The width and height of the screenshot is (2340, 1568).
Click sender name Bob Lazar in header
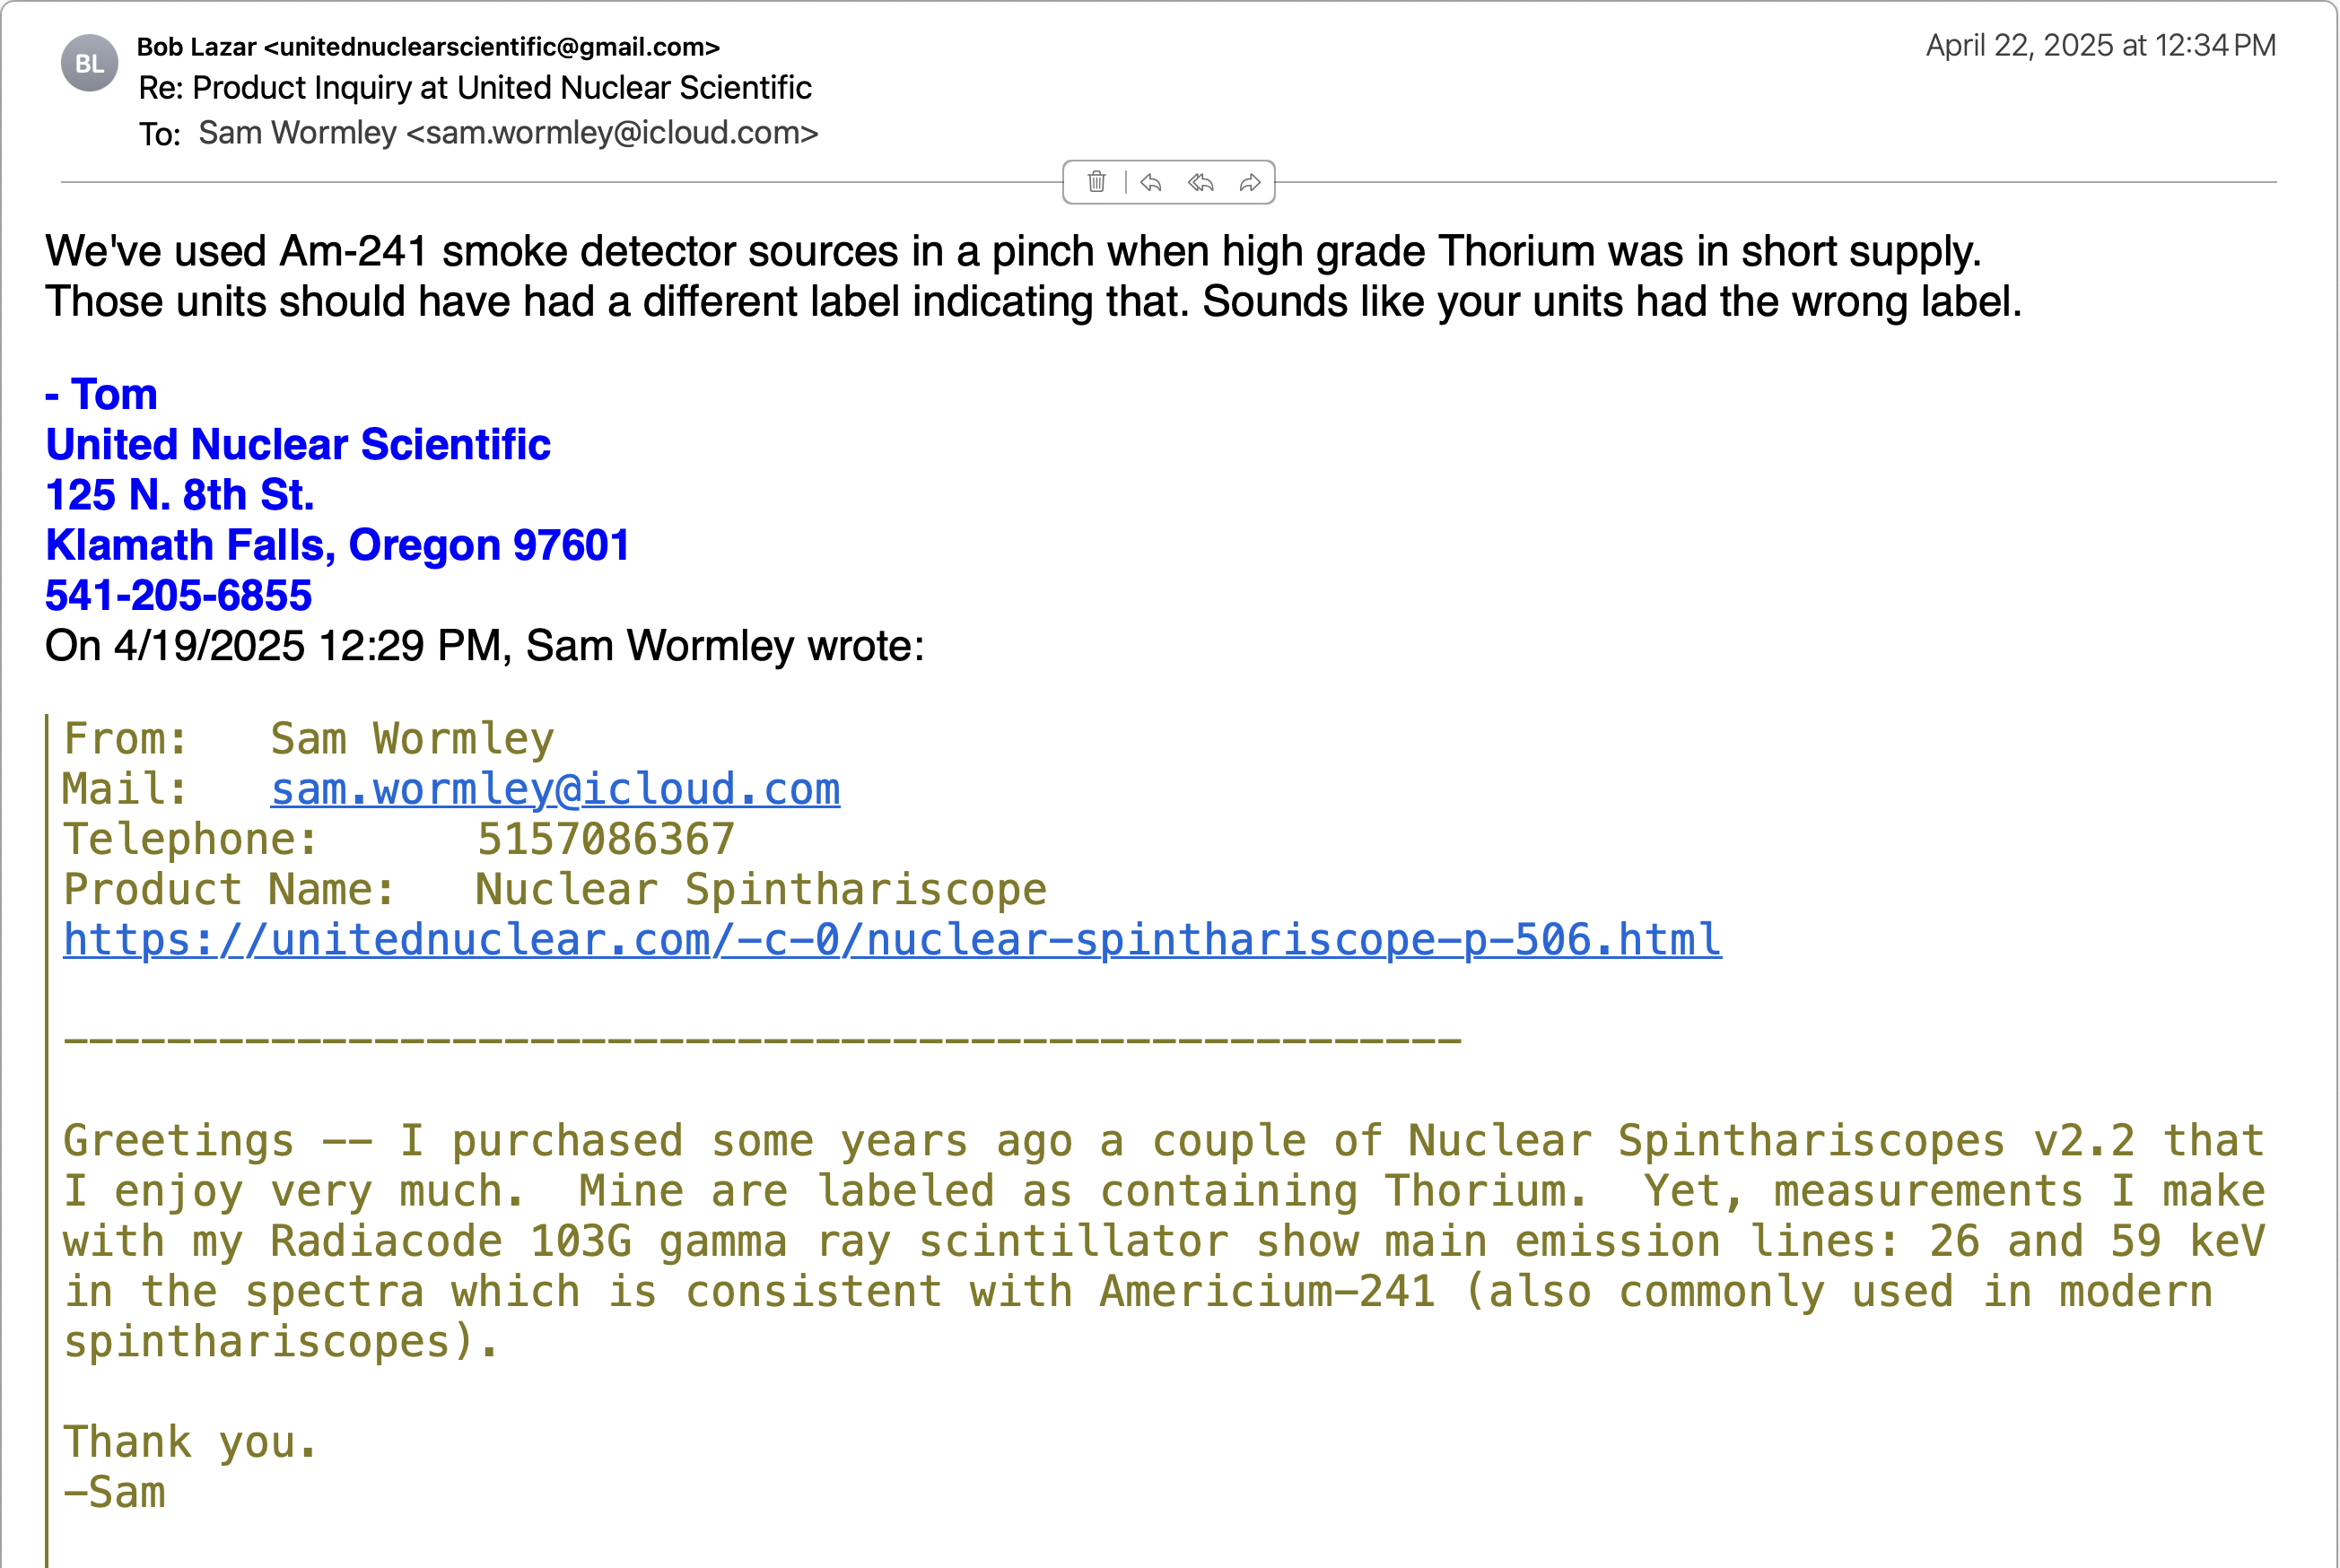[x=197, y=47]
